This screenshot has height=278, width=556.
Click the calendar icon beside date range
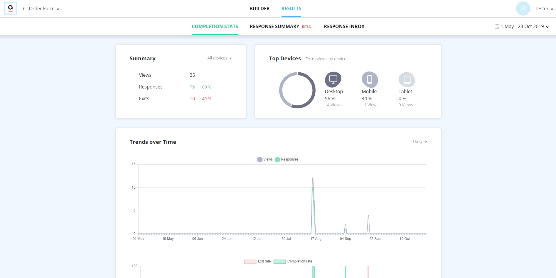click(497, 26)
